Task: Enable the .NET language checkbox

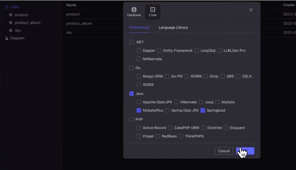Action: pyautogui.click(x=132, y=42)
